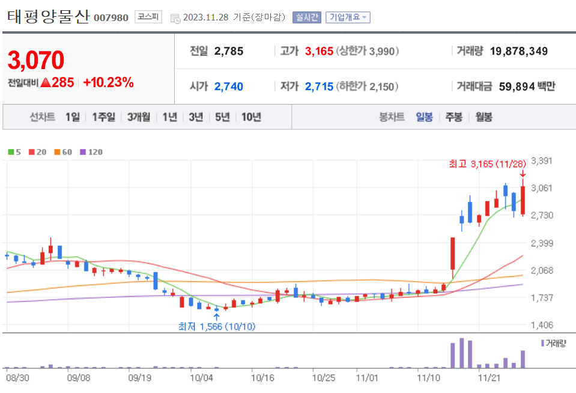
Task: Click the 08/30 date axis label
Action: tap(17, 378)
